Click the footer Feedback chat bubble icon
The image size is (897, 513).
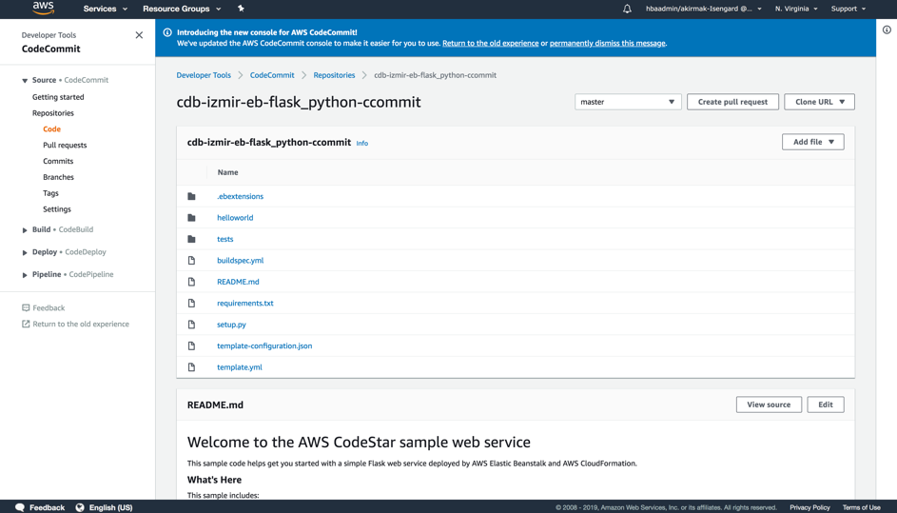(20, 507)
